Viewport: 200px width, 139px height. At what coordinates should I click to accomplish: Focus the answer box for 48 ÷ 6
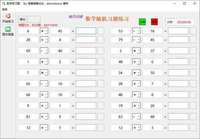click(x=178, y=62)
